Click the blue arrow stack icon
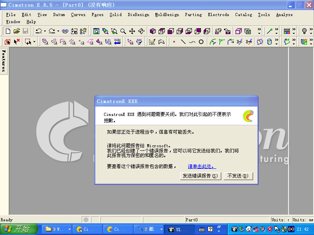Image resolution: width=314 pixels, height=235 pixels. click(x=117, y=42)
